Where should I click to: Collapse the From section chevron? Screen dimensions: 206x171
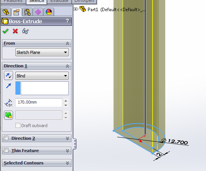[67, 43]
